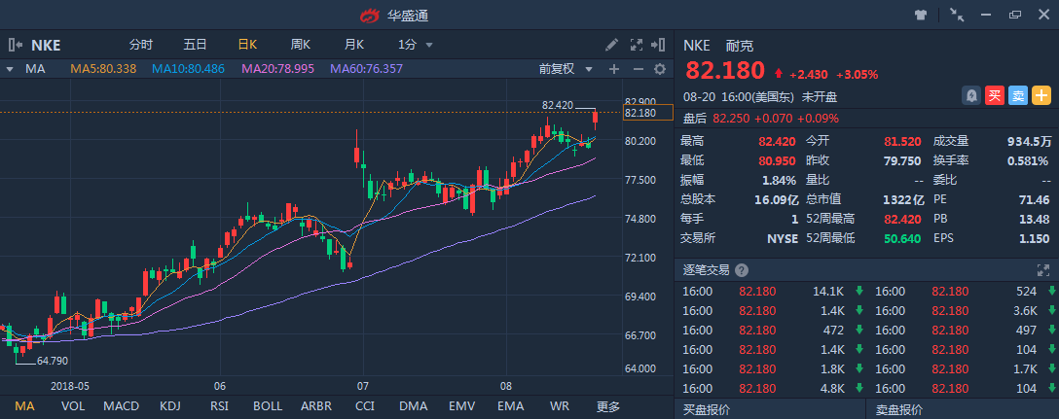Click the NKE ticker in chart header
The height and width of the screenshot is (419, 1059).
click(x=46, y=46)
